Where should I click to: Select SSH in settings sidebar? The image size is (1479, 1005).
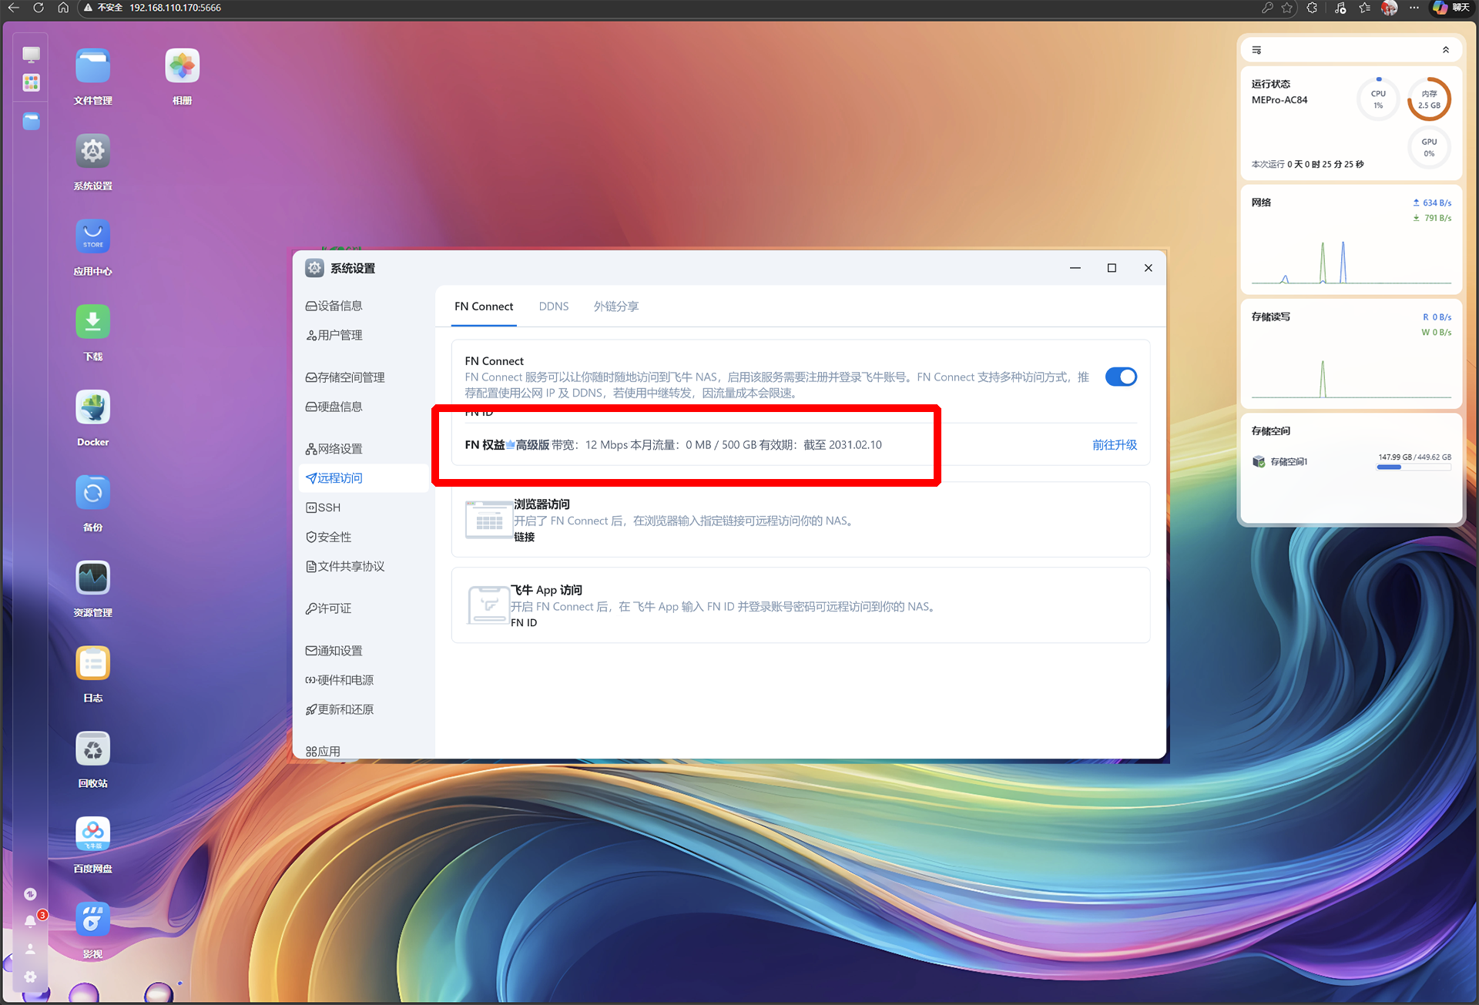click(x=329, y=508)
